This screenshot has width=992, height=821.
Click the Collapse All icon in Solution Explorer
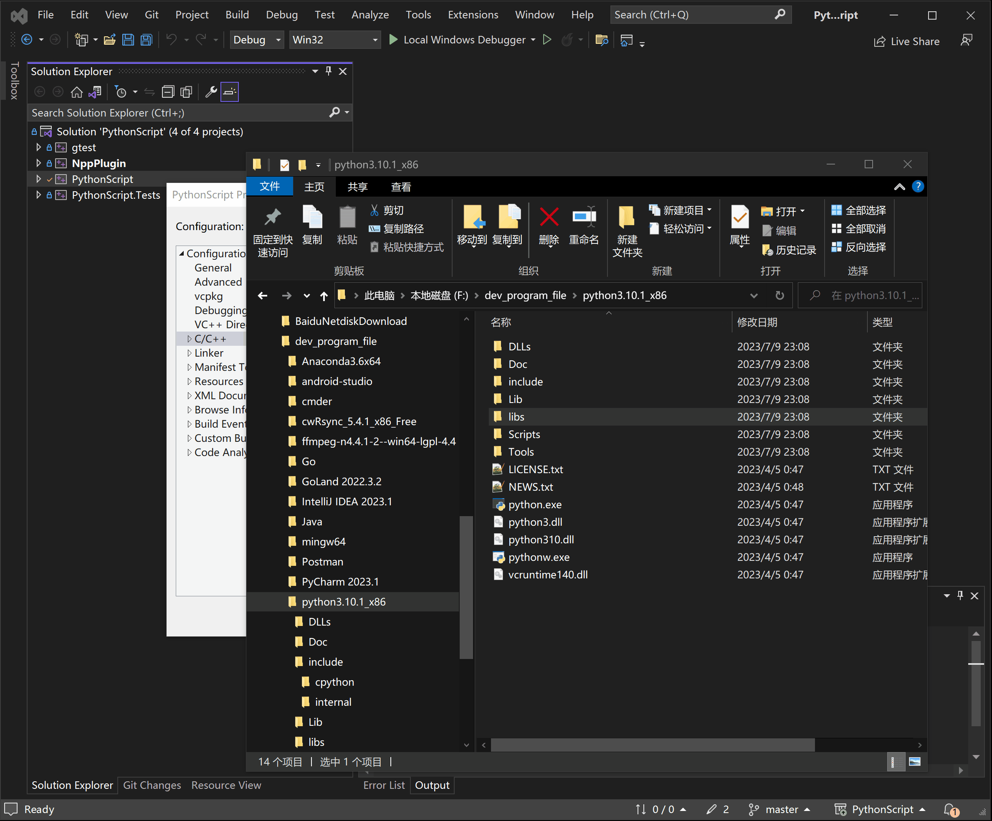[168, 91]
